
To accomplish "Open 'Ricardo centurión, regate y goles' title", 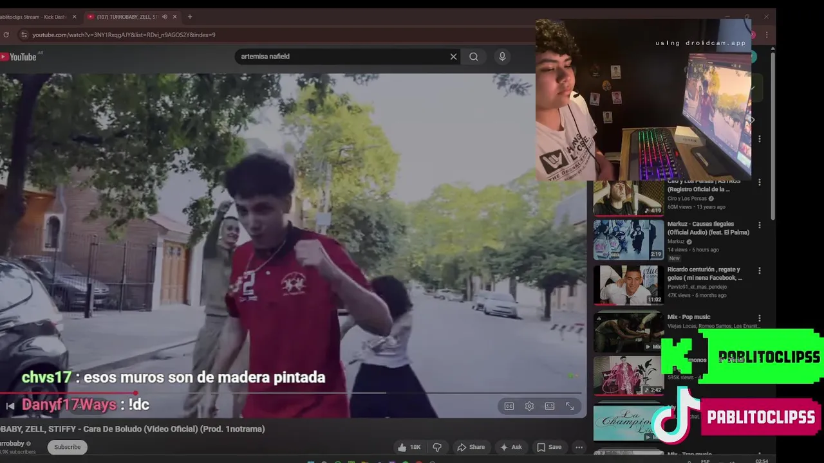I will point(705,273).
